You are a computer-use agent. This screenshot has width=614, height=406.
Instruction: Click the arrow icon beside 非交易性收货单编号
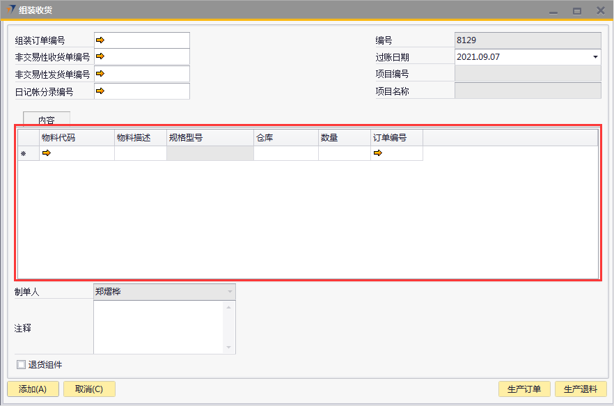click(100, 56)
